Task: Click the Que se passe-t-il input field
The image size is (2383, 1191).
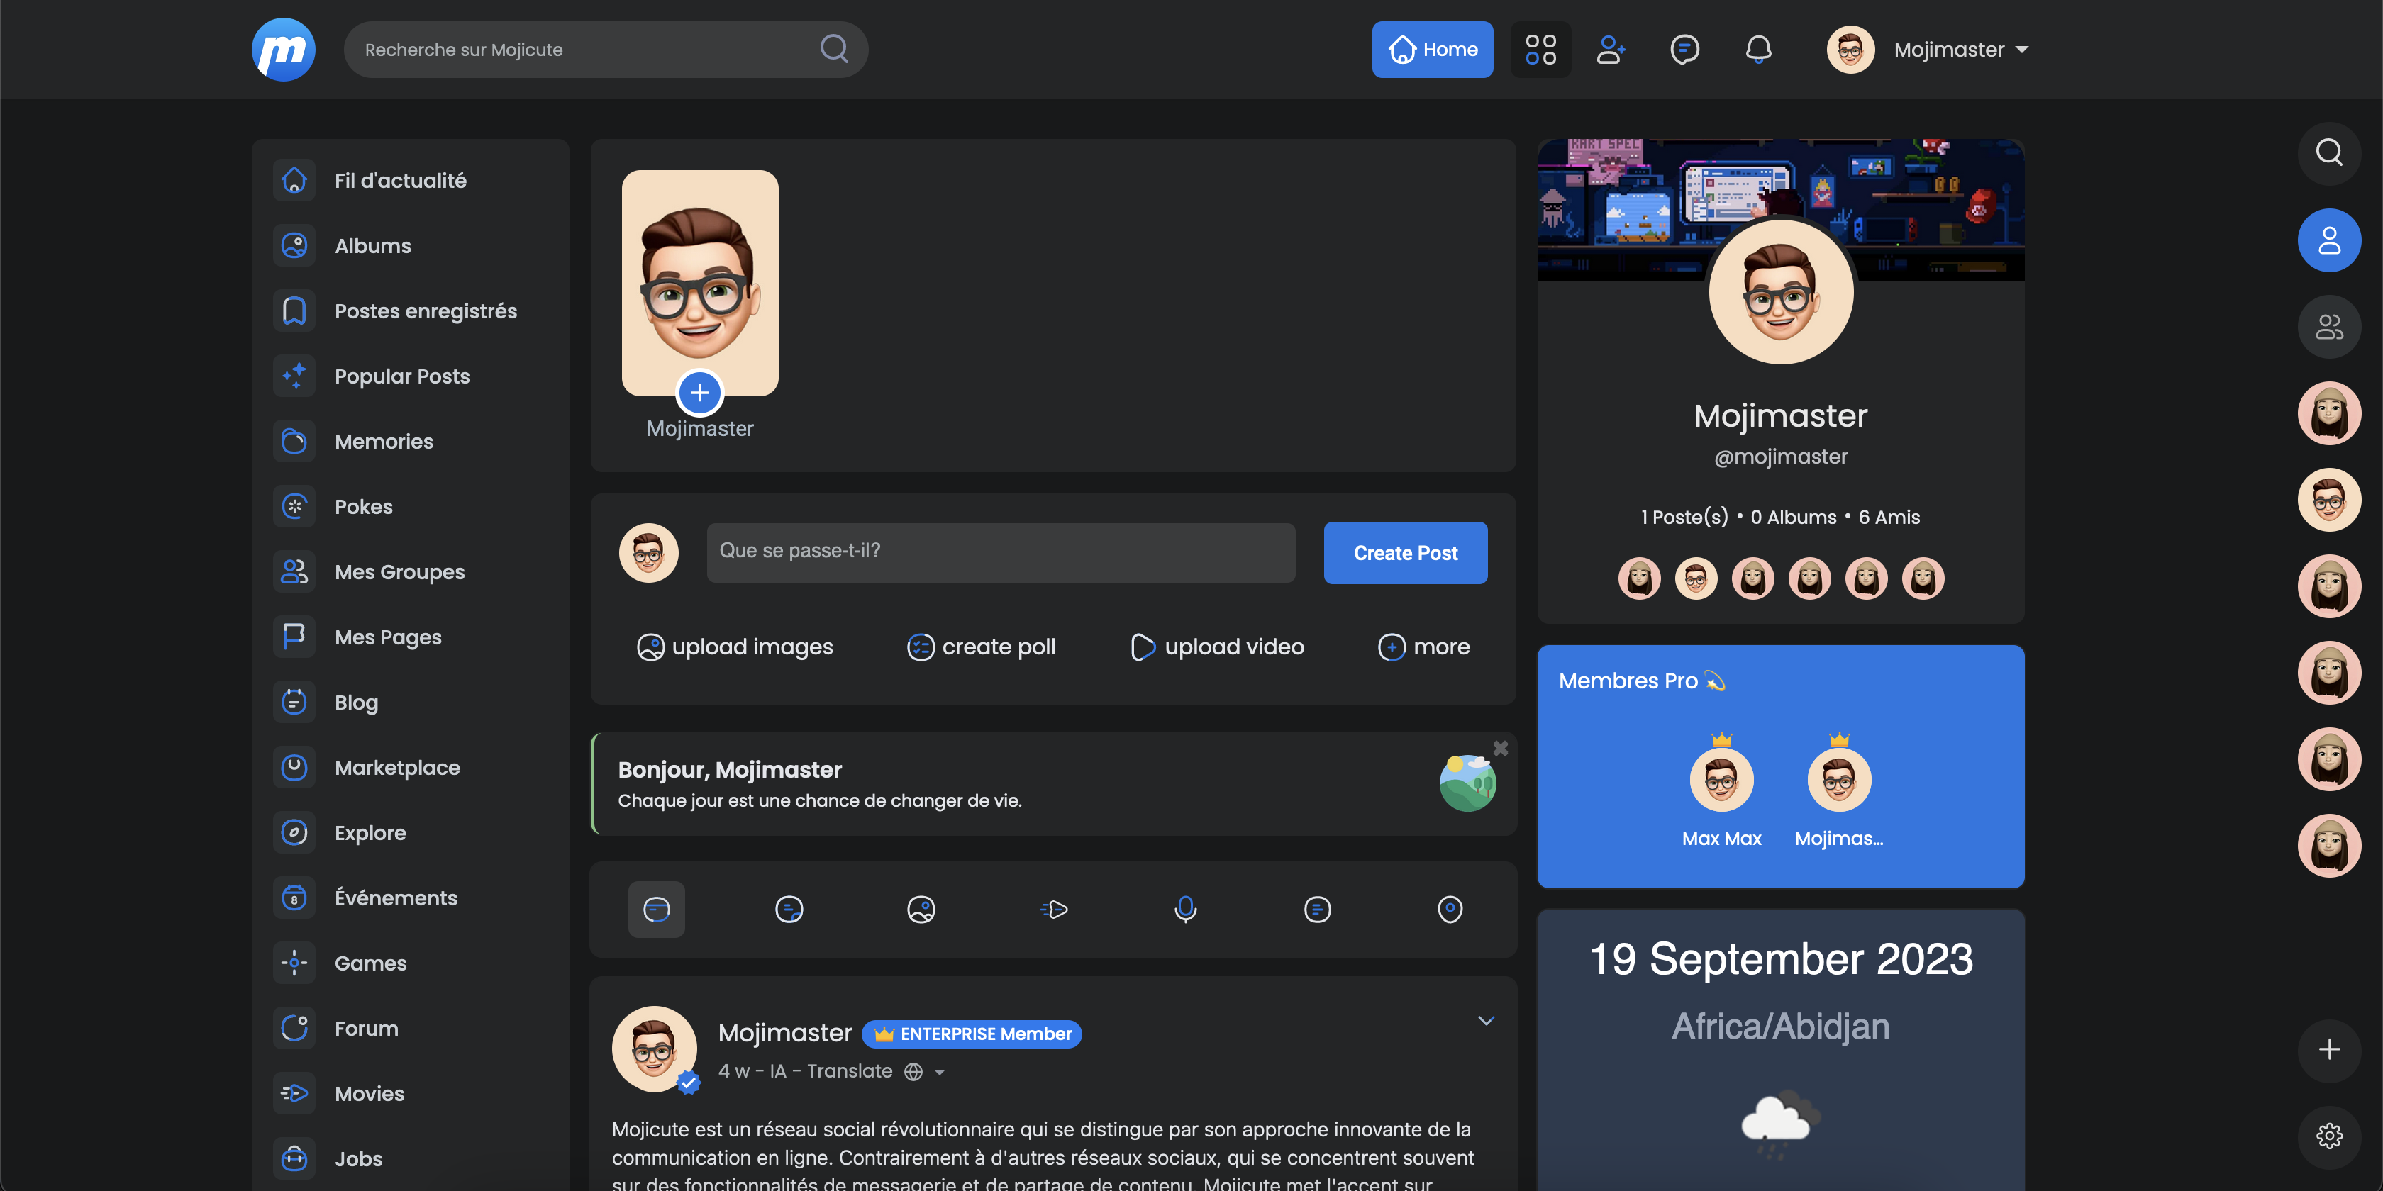Action: pos(1000,552)
